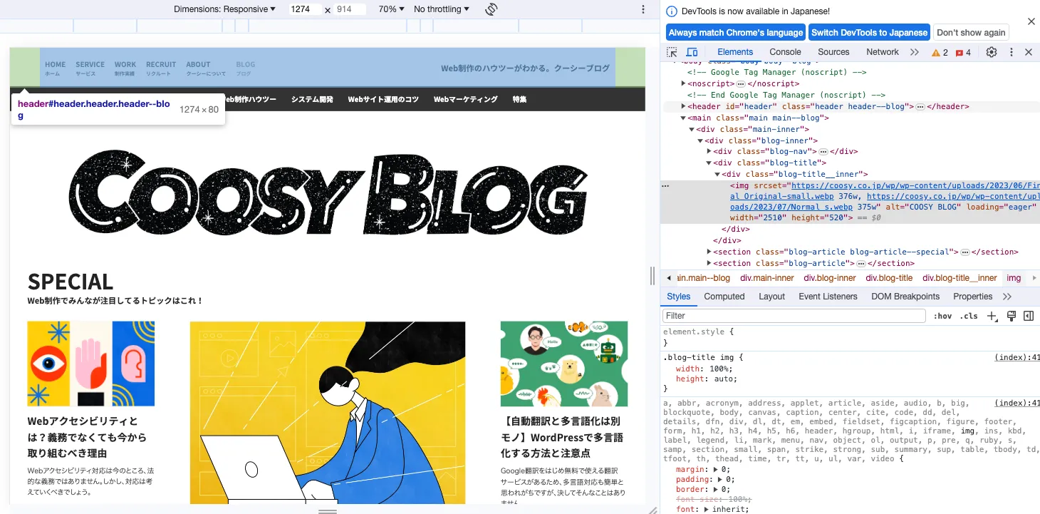Close the DevTools panel
Image resolution: width=1040 pixels, height=514 pixels.
coord(1029,52)
